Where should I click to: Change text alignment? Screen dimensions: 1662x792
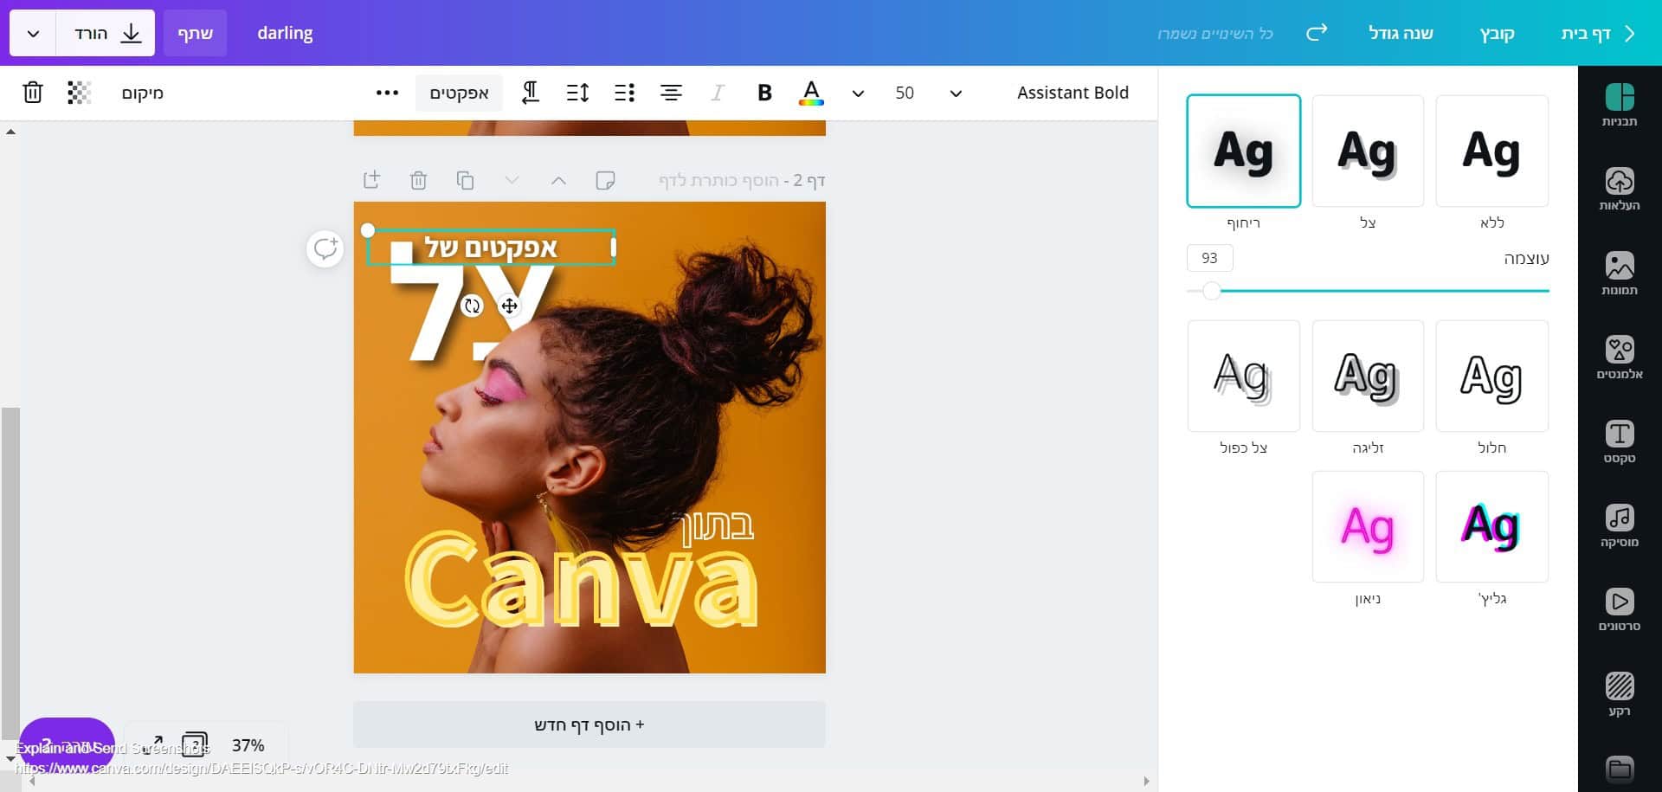pyautogui.click(x=671, y=93)
